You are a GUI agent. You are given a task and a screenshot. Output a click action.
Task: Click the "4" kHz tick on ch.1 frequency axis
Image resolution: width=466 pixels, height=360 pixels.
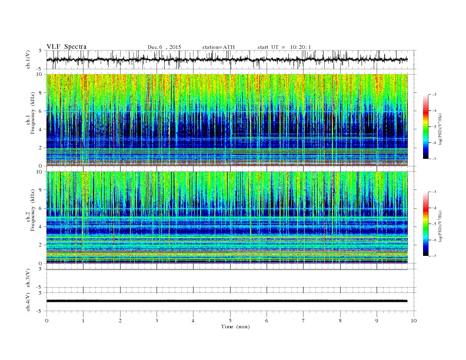pos(41,129)
